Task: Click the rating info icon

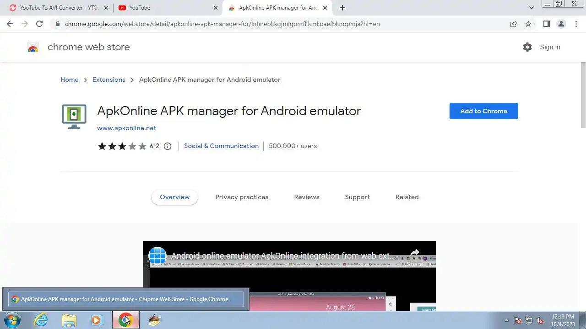Action: tap(168, 146)
